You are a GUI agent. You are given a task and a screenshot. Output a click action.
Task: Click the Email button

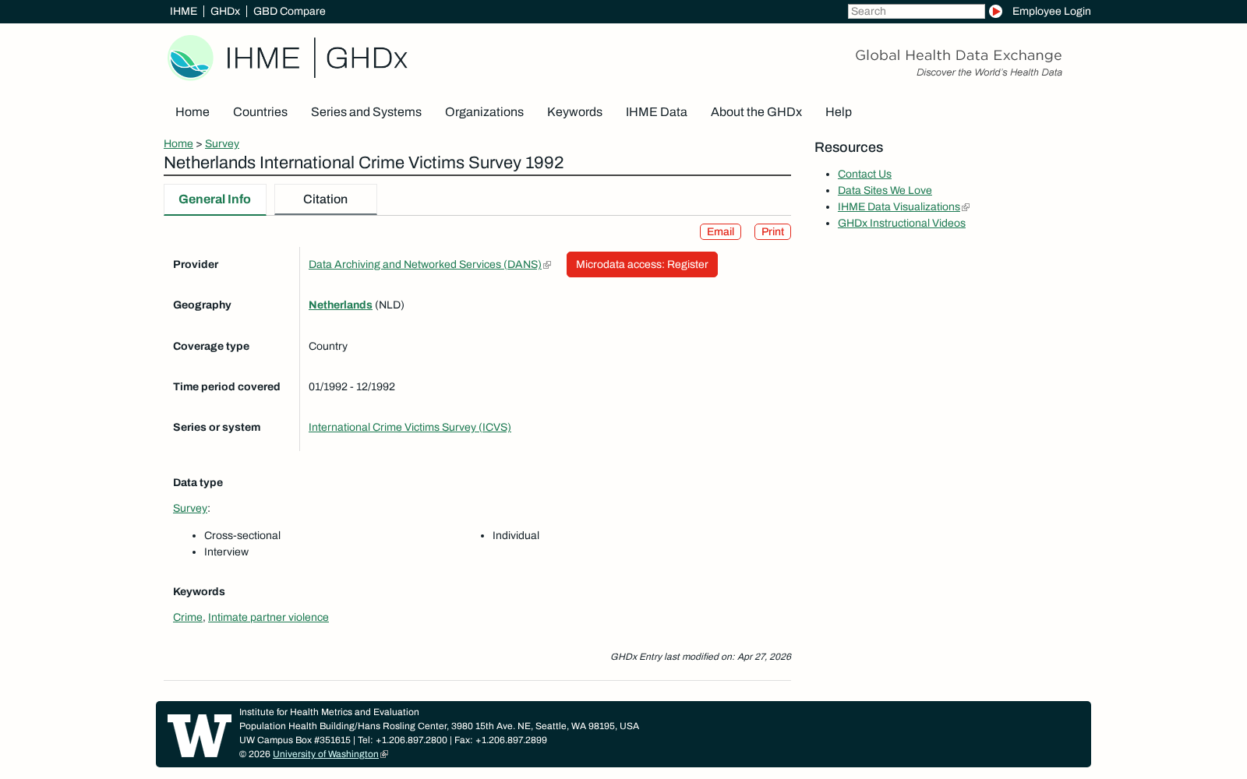720,232
